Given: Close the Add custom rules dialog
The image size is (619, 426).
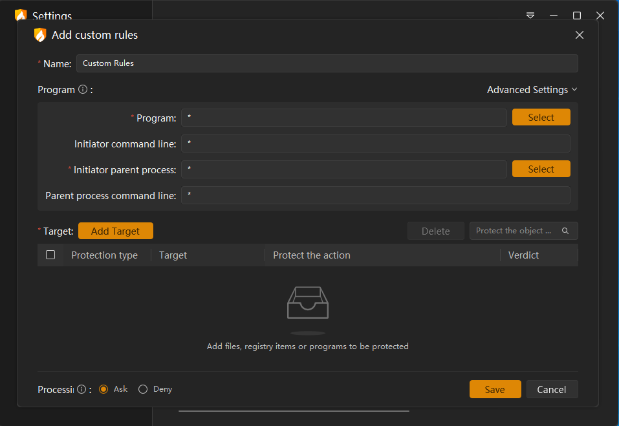Looking at the screenshot, I should [x=580, y=35].
